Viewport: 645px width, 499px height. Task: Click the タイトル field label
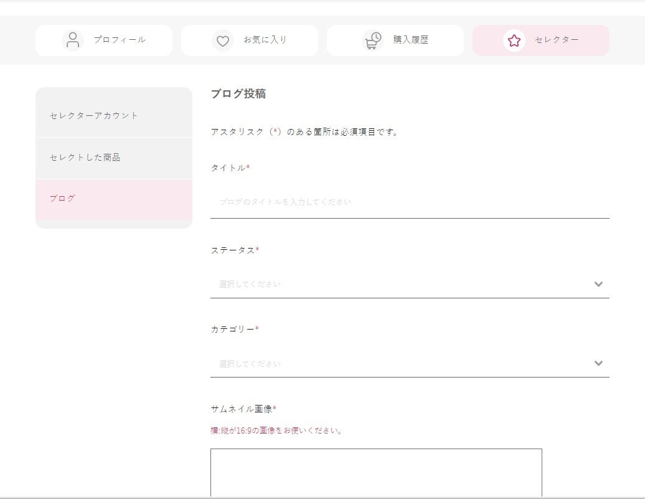point(228,168)
